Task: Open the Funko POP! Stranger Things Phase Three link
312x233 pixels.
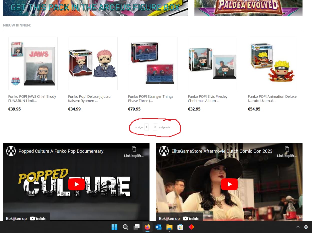Action: point(151,98)
